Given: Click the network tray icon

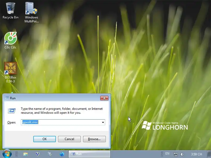Looking at the screenshot, I should pyautogui.click(x=176, y=154).
